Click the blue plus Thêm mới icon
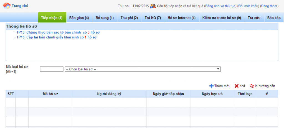The height and width of the screenshot is (128, 284). (211, 86)
